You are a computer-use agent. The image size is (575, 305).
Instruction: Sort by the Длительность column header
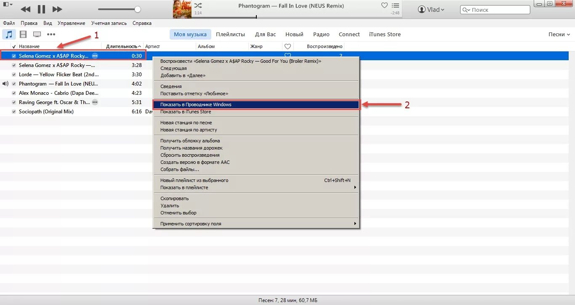pos(122,46)
